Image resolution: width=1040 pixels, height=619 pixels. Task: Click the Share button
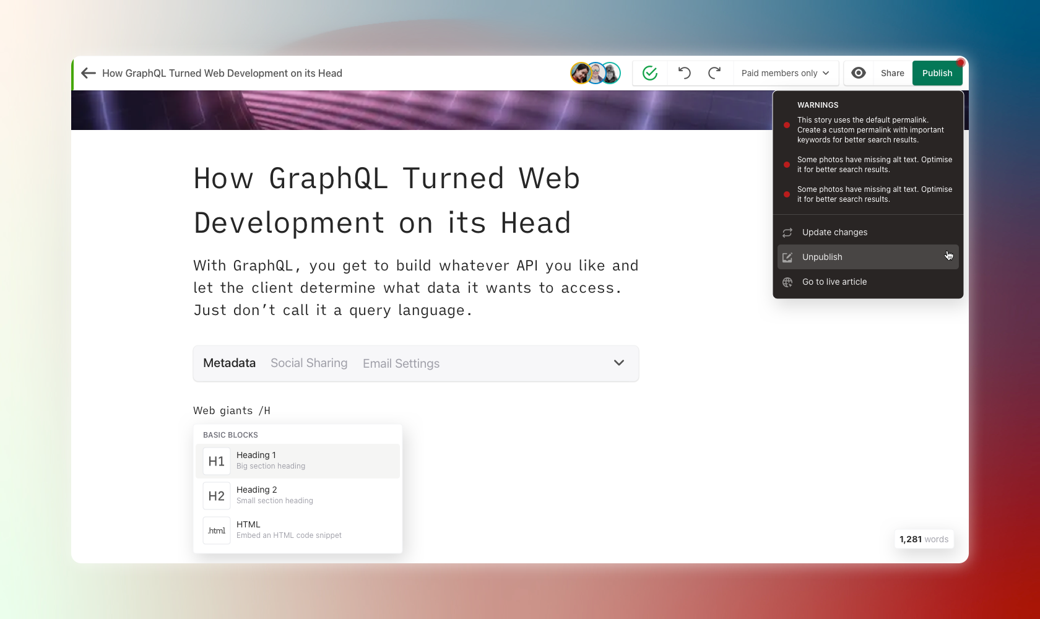click(893, 73)
